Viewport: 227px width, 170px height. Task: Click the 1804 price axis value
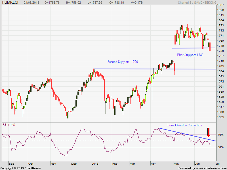pos(221,20)
